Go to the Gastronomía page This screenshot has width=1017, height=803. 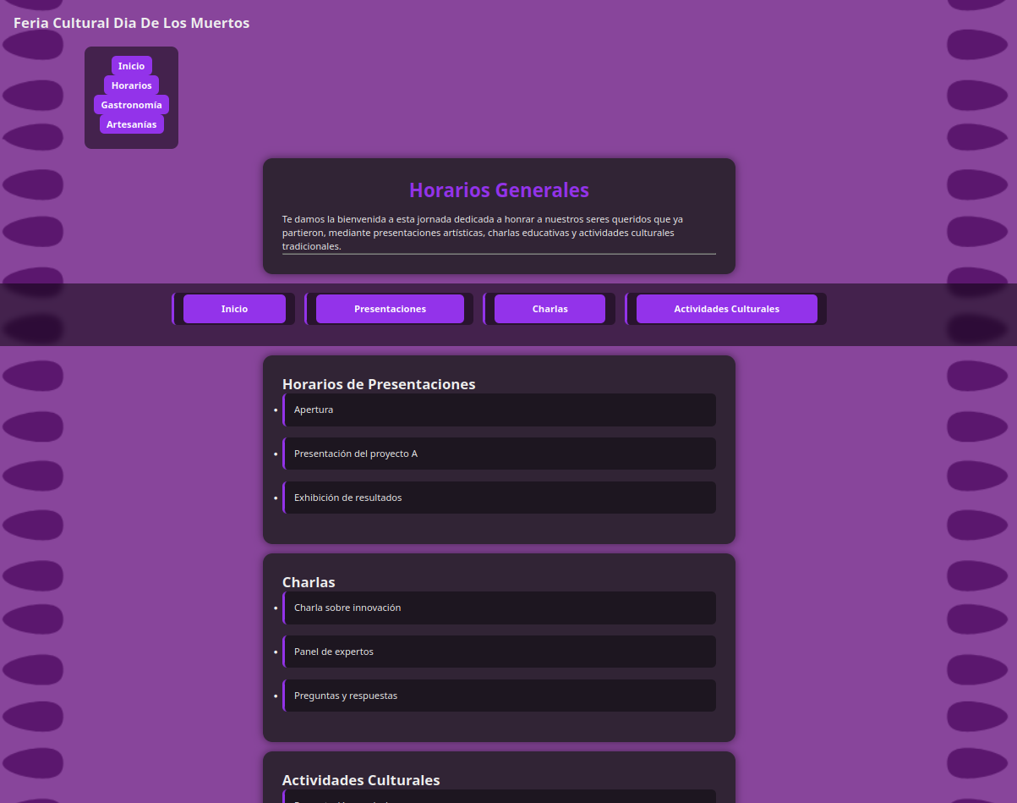pos(131,105)
